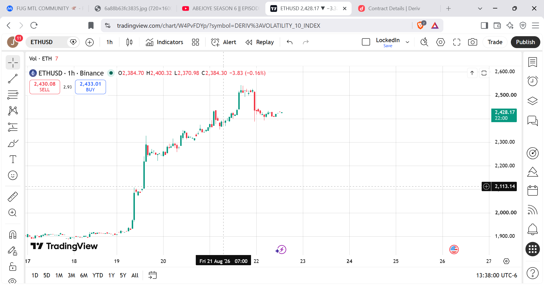Open the Fibonacci retracement tool
This screenshot has height=285, width=544.
(13, 94)
